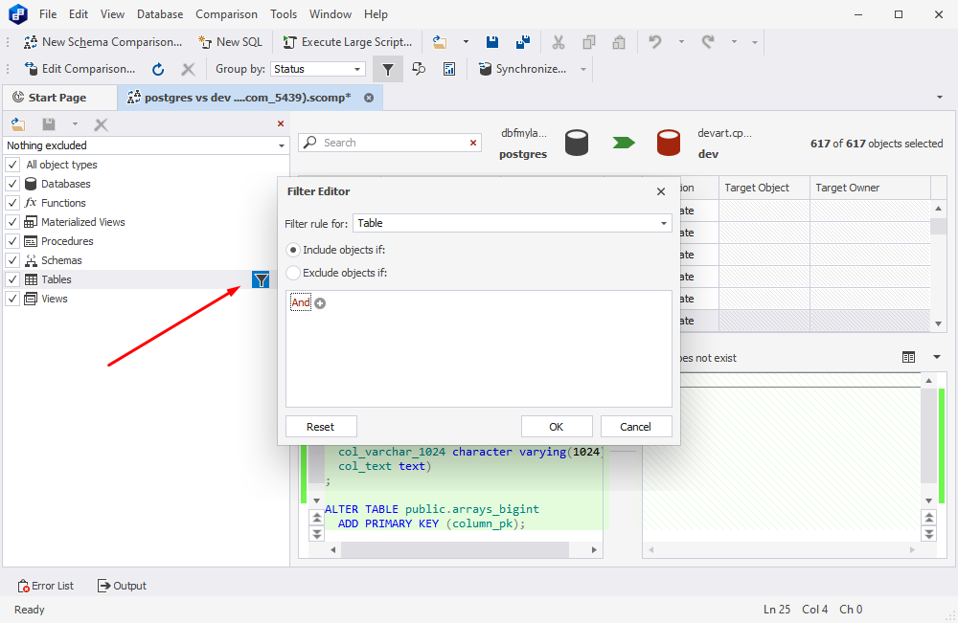Expand the Undo history dropdown arrow

point(681,42)
